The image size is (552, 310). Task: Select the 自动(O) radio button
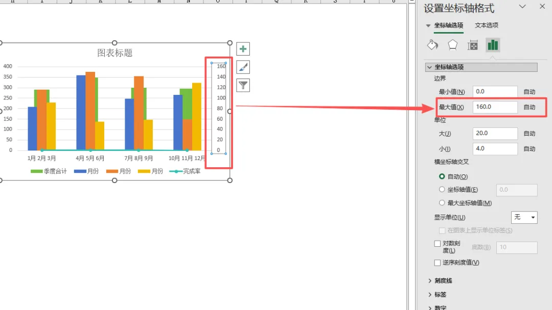point(442,176)
